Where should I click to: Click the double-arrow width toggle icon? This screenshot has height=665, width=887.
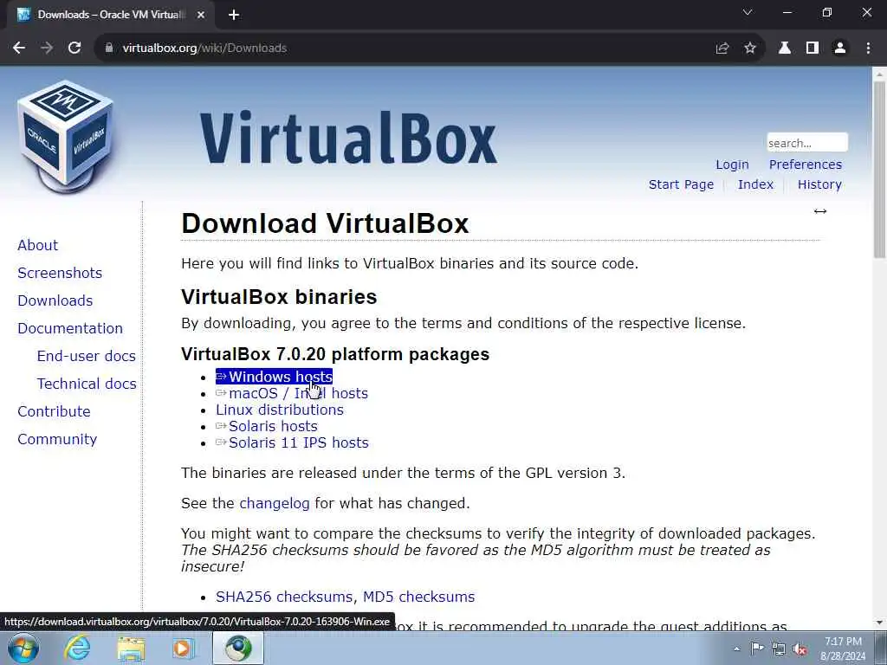coord(820,211)
